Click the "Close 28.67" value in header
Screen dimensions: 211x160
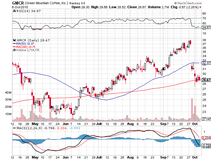click(x=137, y=7)
